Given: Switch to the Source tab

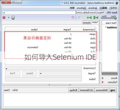Looking at the screenshot, I should 87,23.
